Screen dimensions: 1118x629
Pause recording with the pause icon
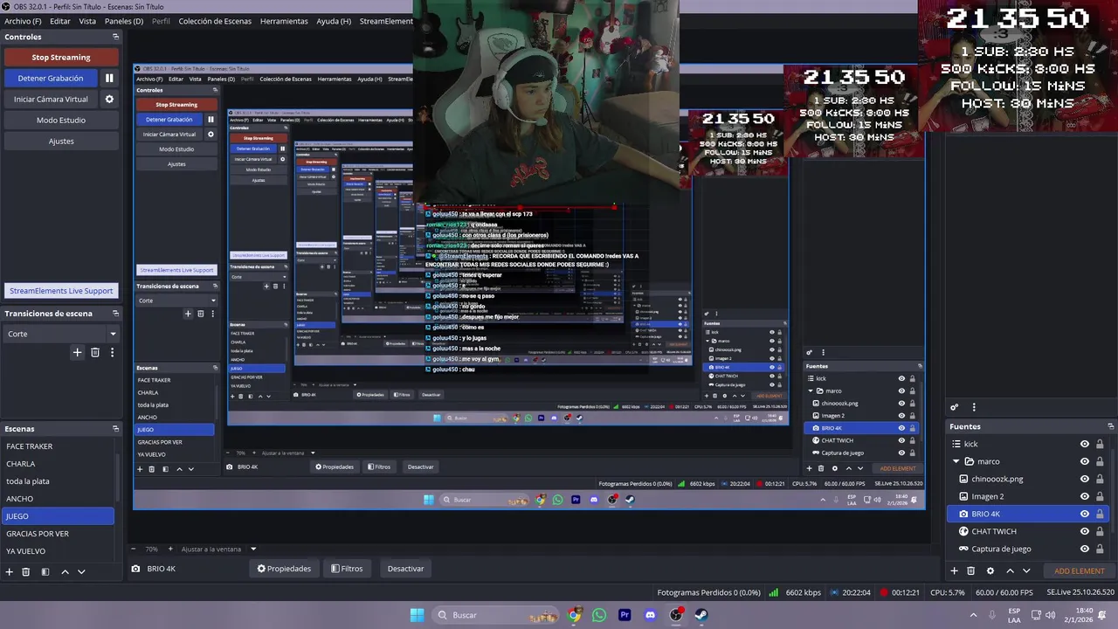click(109, 79)
